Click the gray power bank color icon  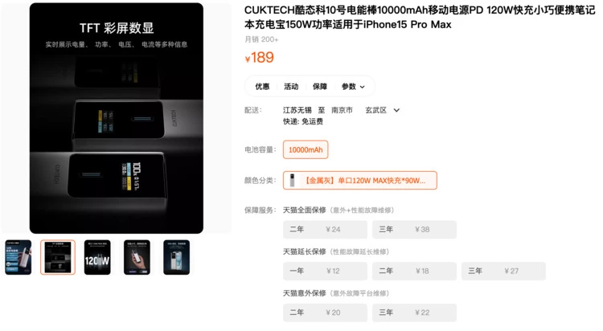[x=293, y=180]
